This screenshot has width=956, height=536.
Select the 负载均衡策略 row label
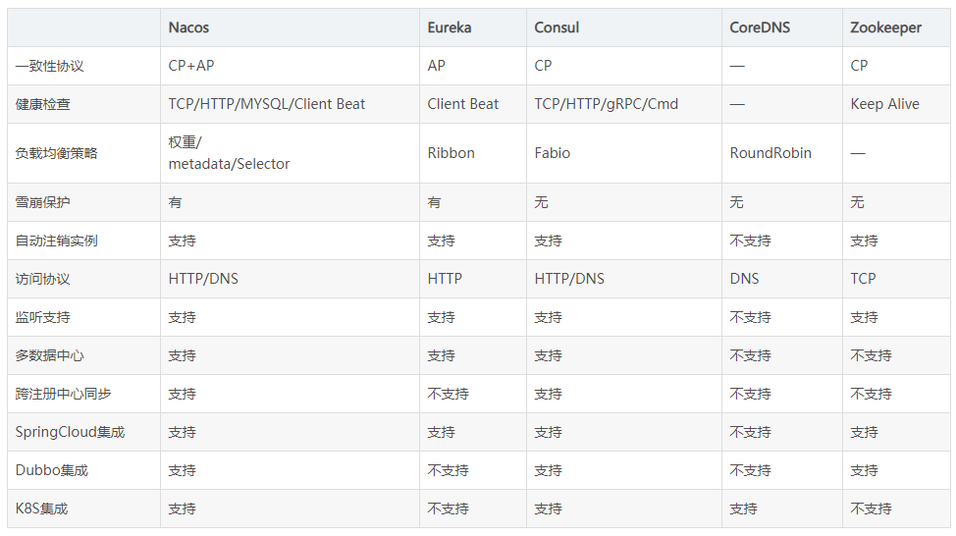click(57, 153)
